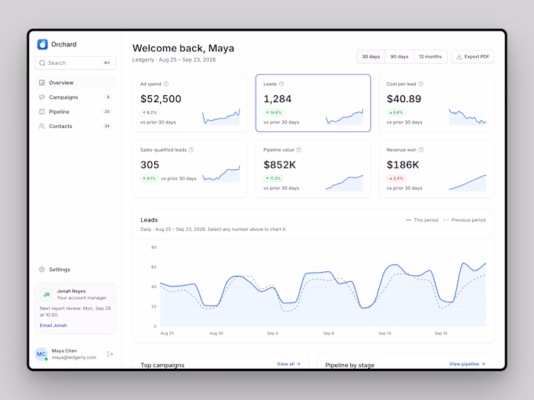Image resolution: width=534 pixels, height=400 pixels.
Task: Focus the Search input field
Action: tap(76, 63)
